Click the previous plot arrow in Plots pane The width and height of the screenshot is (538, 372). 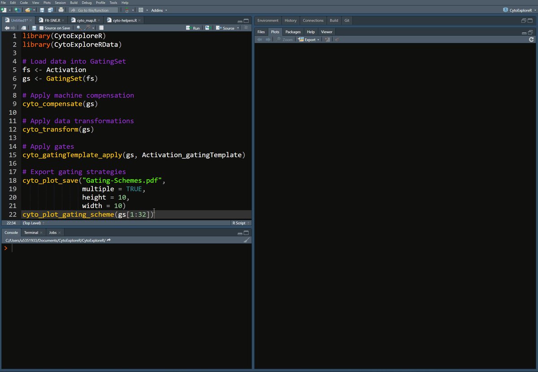(260, 39)
